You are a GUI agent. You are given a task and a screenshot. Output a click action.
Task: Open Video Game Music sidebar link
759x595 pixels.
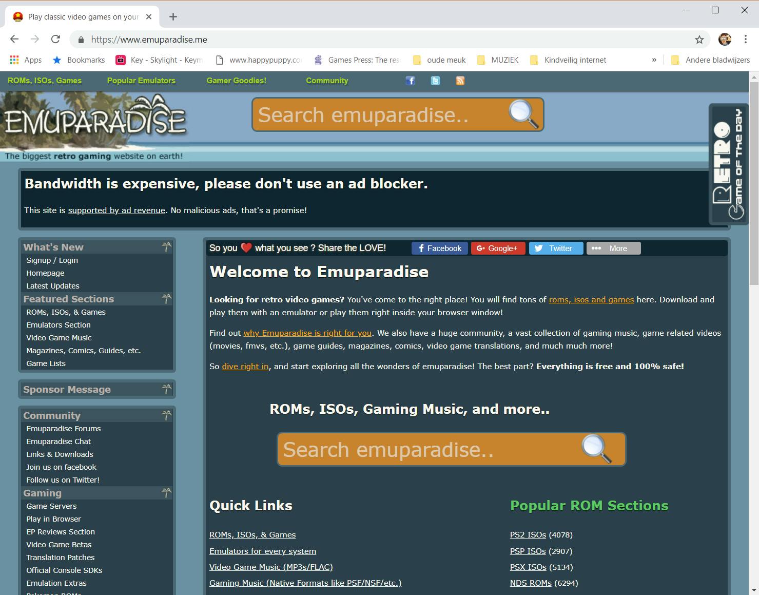[59, 338]
